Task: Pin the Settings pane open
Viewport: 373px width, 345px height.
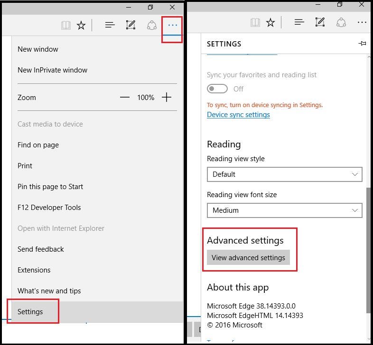Action: point(362,44)
